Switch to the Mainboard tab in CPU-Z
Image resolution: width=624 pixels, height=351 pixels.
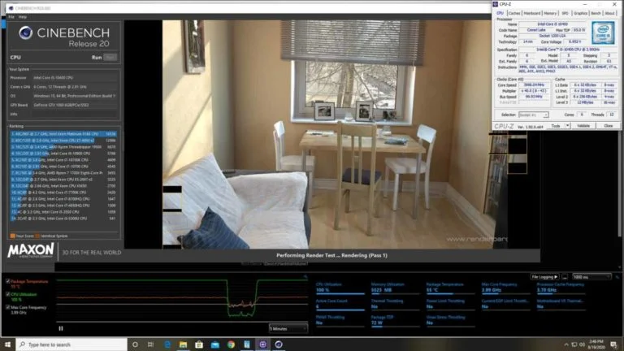coord(532,13)
